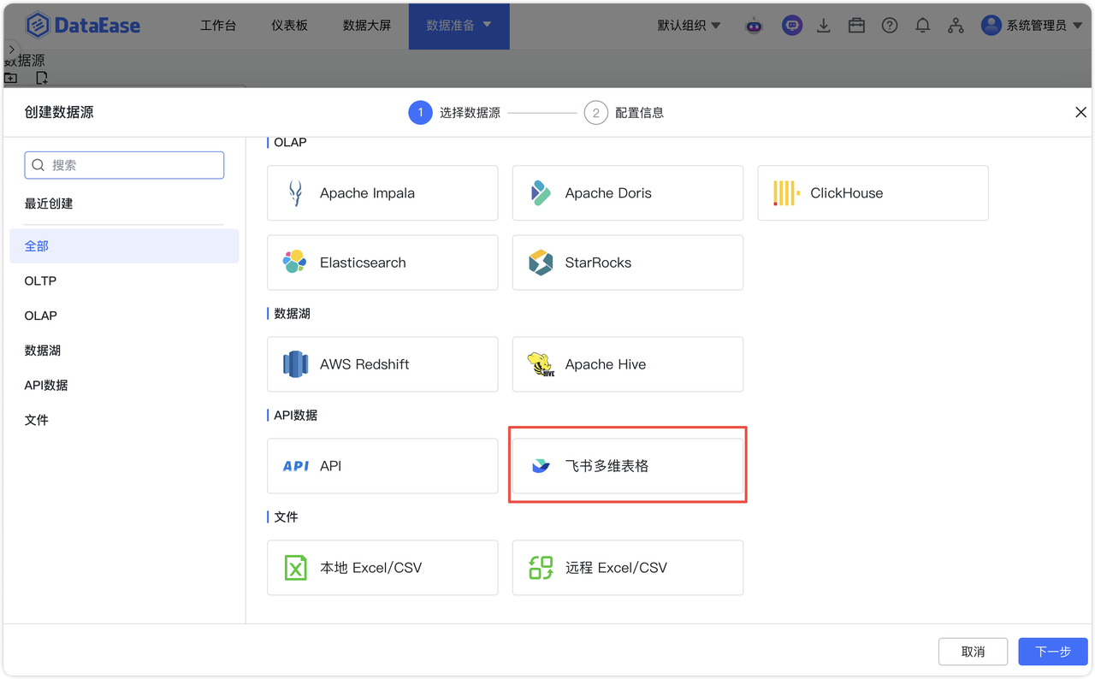Select 数据湖 category in sidebar
Viewport: 1095px width, 679px height.
point(124,351)
